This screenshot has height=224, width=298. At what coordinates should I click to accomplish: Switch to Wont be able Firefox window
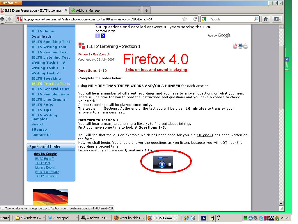(129, 218)
